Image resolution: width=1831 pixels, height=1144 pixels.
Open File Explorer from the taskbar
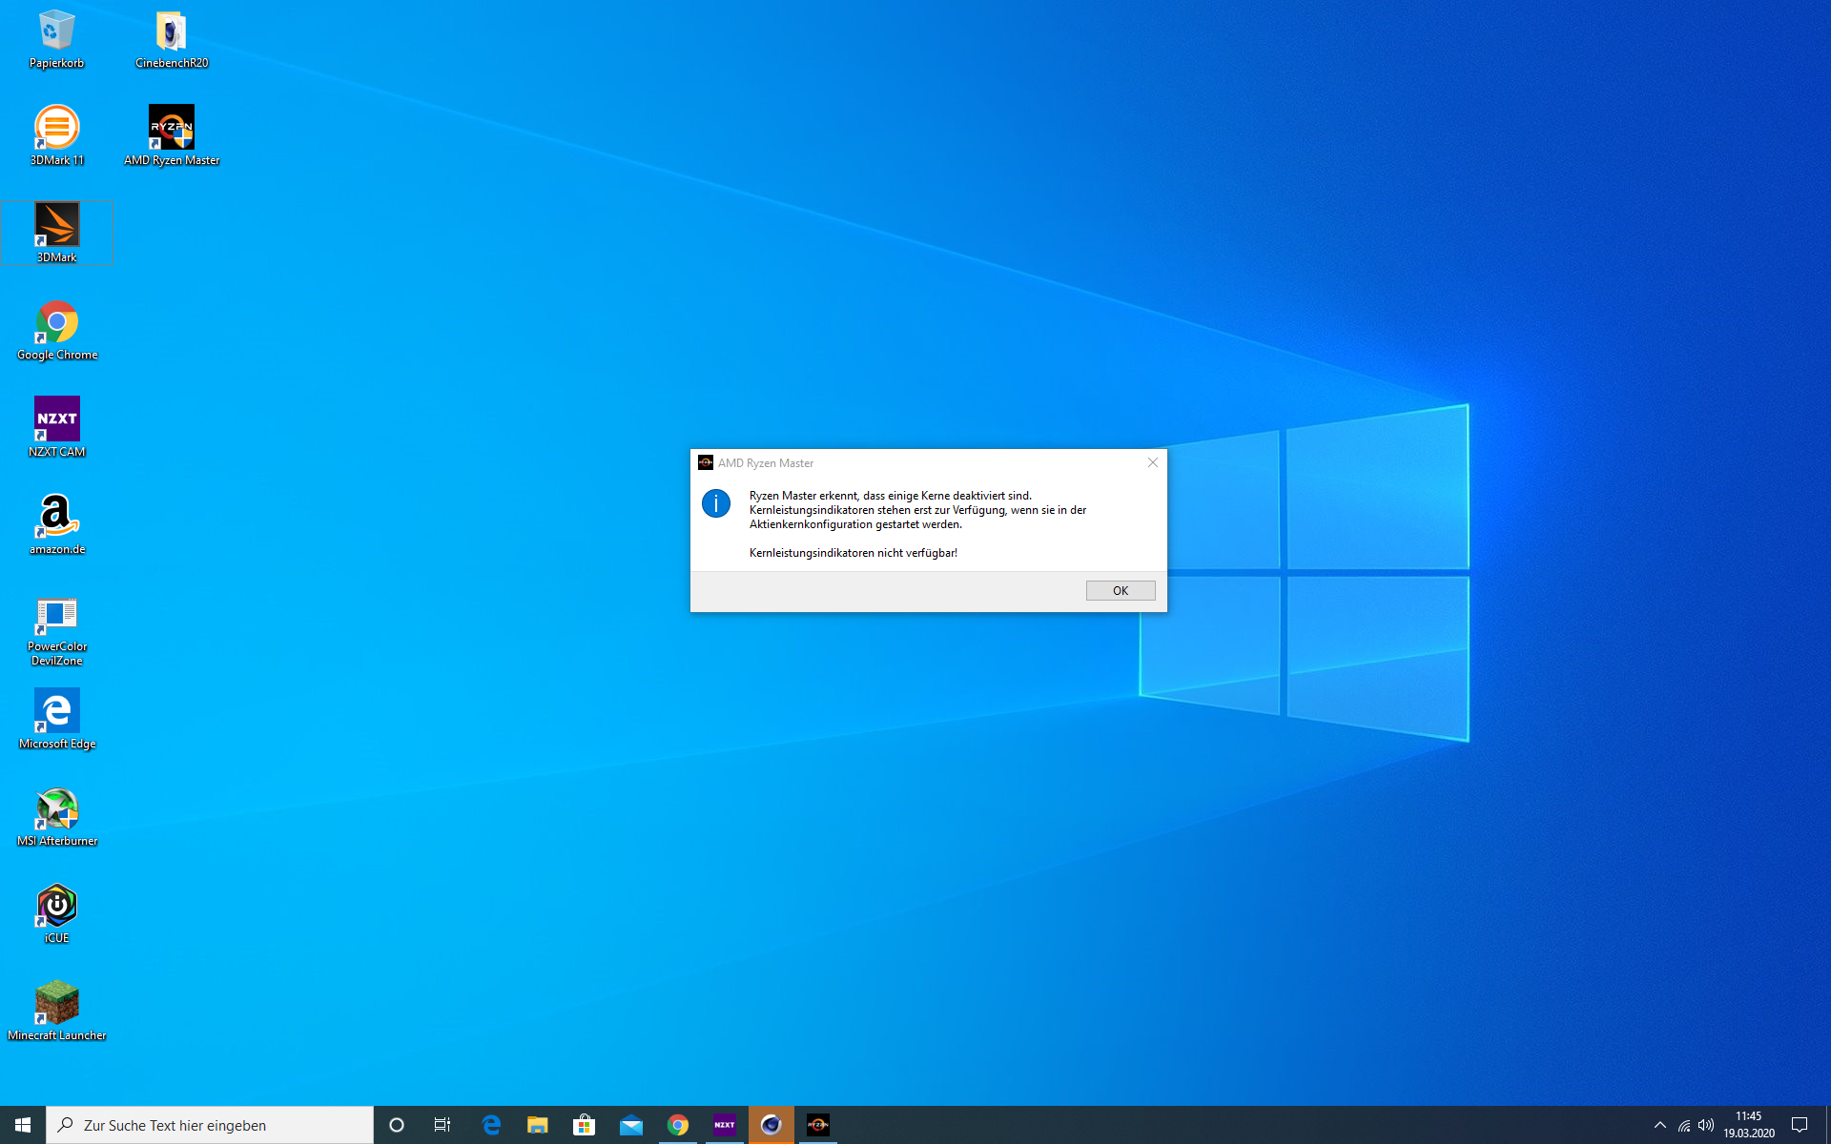coord(537,1125)
